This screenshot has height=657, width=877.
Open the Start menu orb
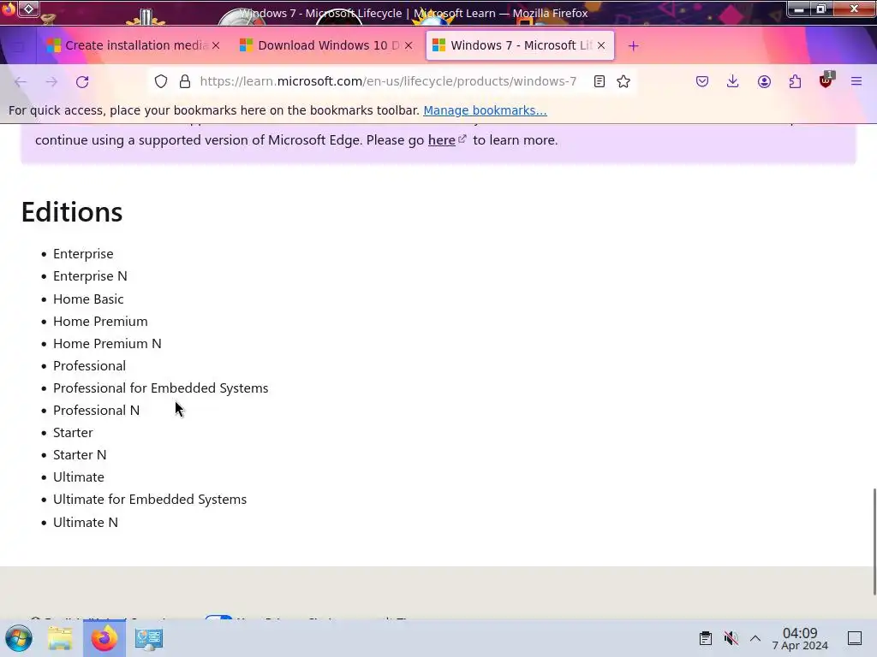click(19, 638)
